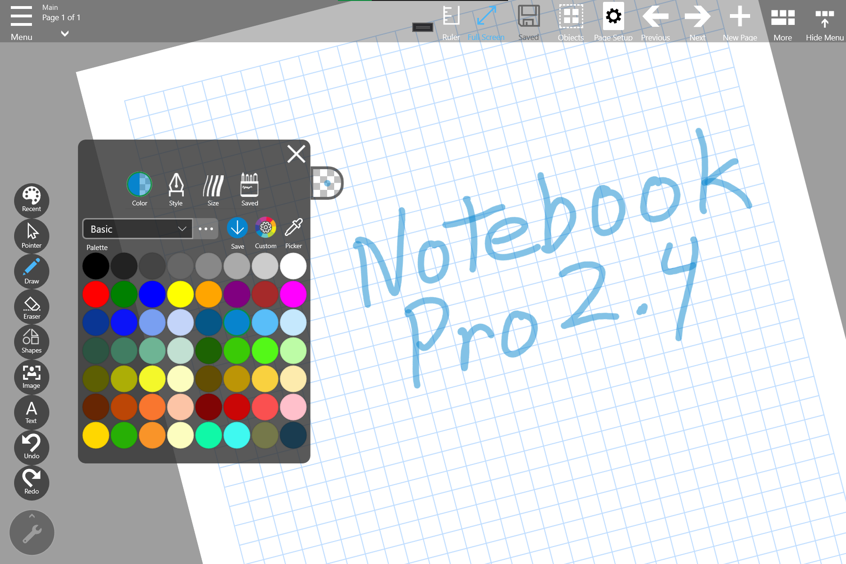Toggle the transparency checkerboard tab

(x=327, y=183)
